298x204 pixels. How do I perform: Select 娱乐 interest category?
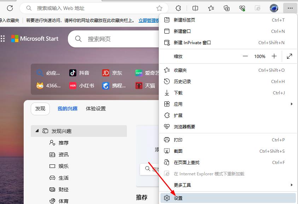click(59, 166)
